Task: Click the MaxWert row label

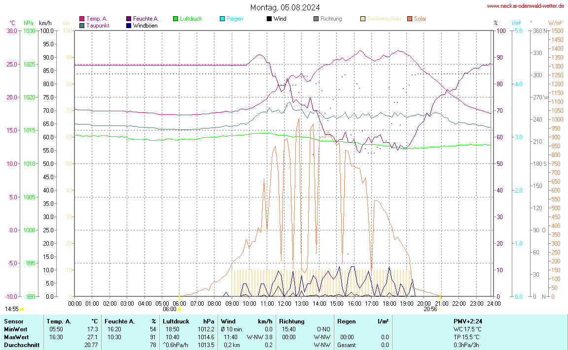Action: 16,337
